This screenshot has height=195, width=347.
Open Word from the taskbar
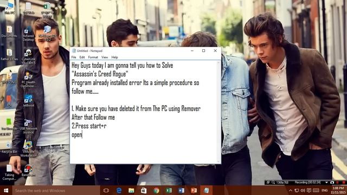(x=181, y=190)
